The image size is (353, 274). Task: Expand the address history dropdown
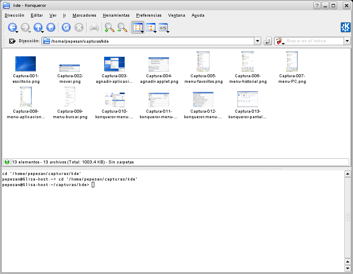(257, 41)
